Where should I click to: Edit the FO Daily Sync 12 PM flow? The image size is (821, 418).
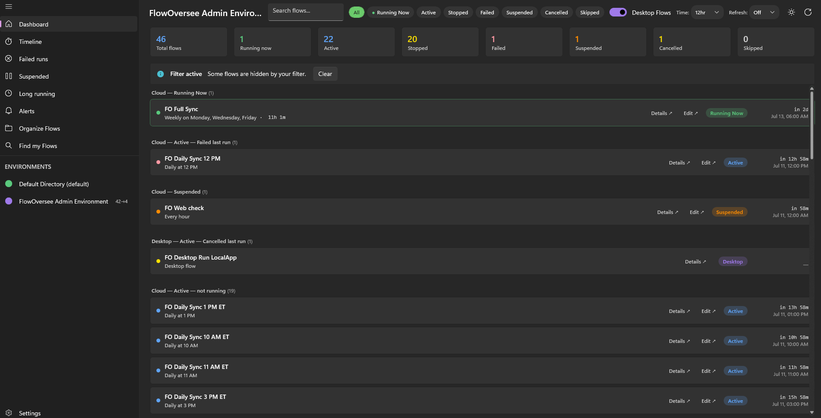tap(708, 162)
